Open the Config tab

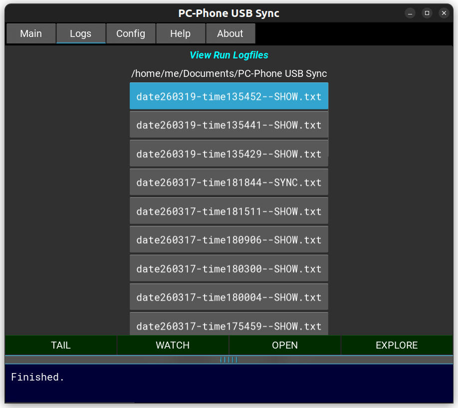[x=131, y=34]
